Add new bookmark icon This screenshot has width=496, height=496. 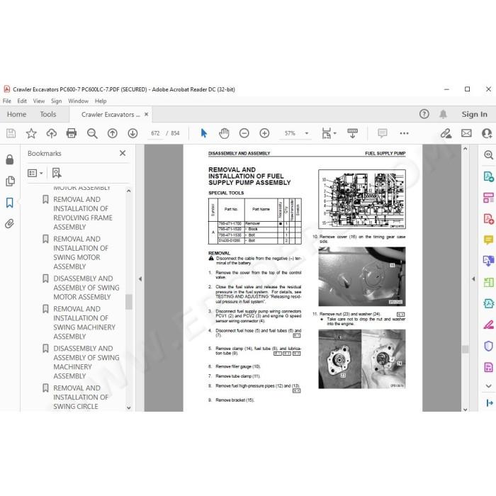(x=57, y=173)
